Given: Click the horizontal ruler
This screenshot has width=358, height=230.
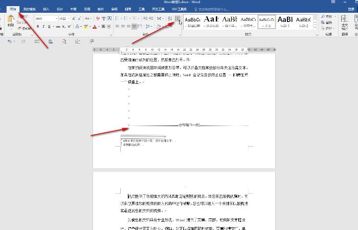Looking at the screenshot, I should (184, 50).
